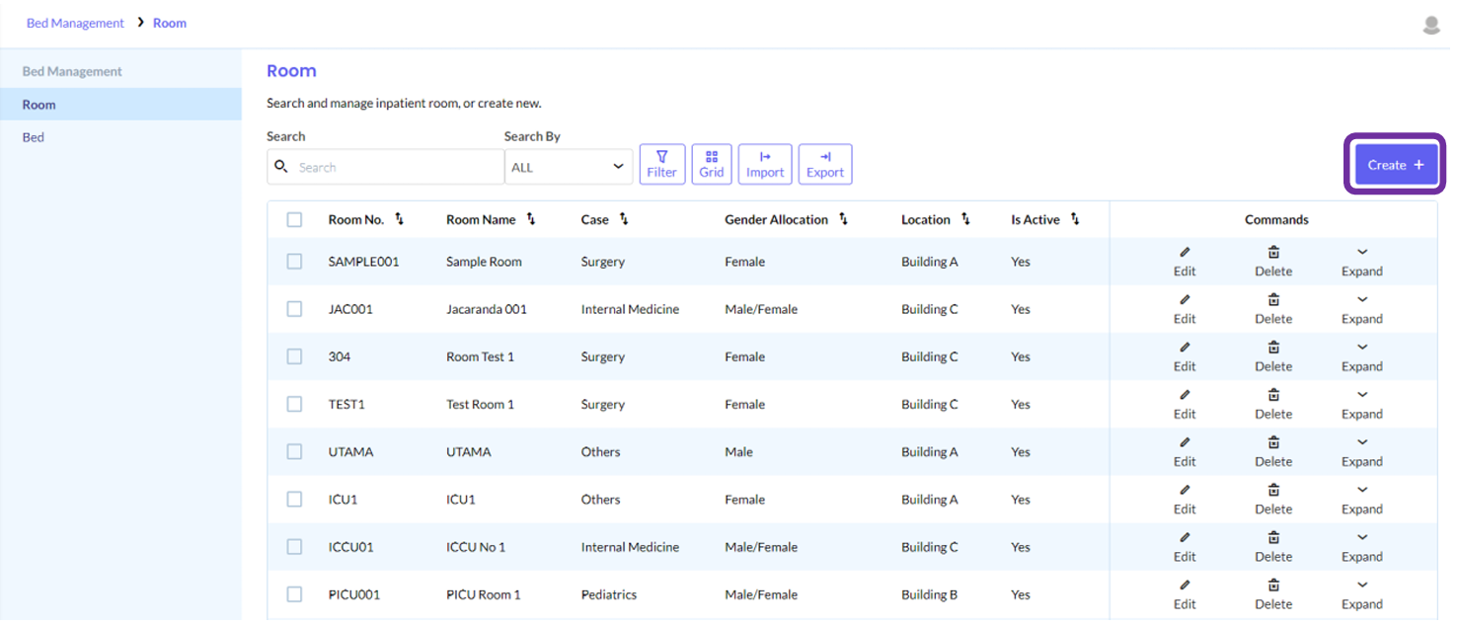Expand the room 304 row
The image size is (1459, 626).
[x=1362, y=356]
